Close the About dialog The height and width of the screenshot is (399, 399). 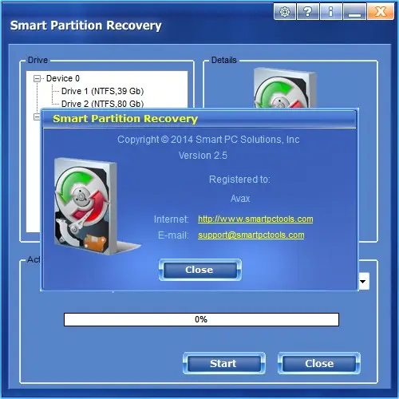(x=200, y=270)
